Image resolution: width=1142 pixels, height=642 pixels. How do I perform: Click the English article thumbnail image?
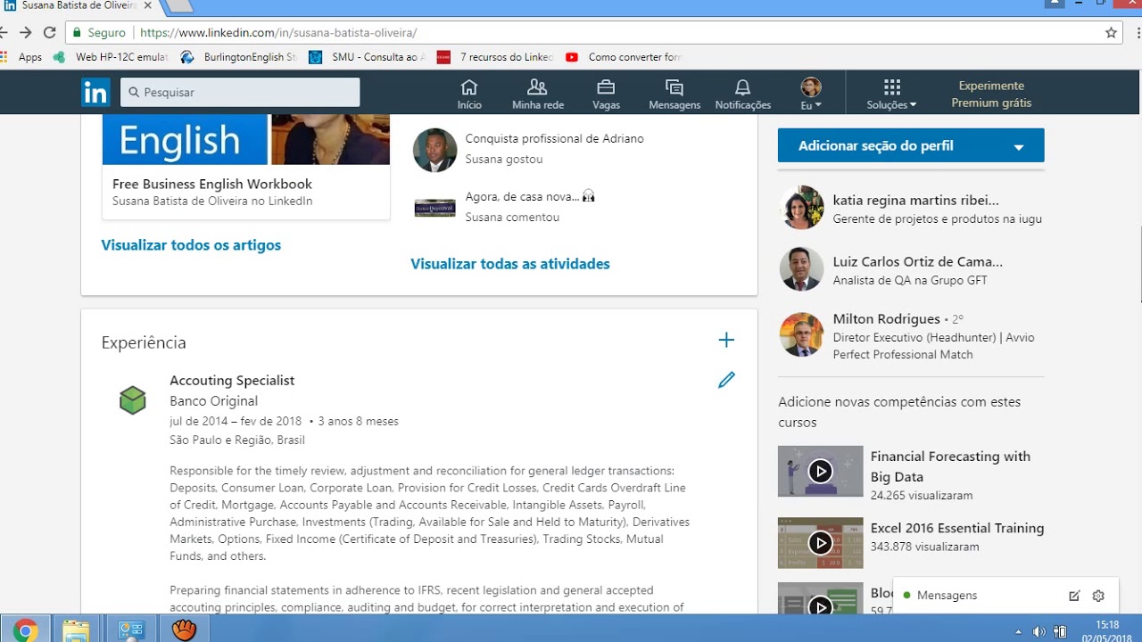246,139
